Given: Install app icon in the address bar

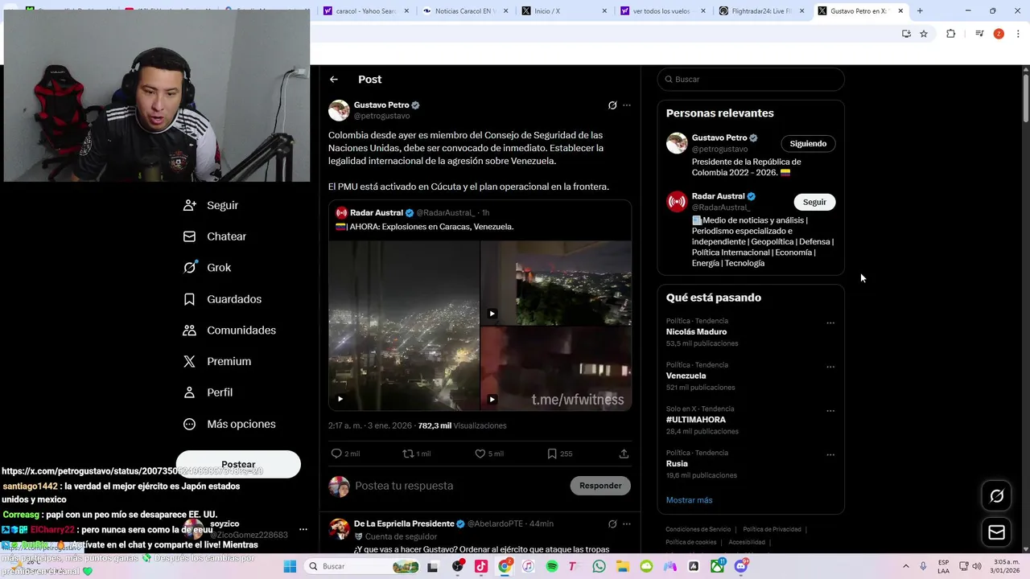Looking at the screenshot, I should click(906, 34).
